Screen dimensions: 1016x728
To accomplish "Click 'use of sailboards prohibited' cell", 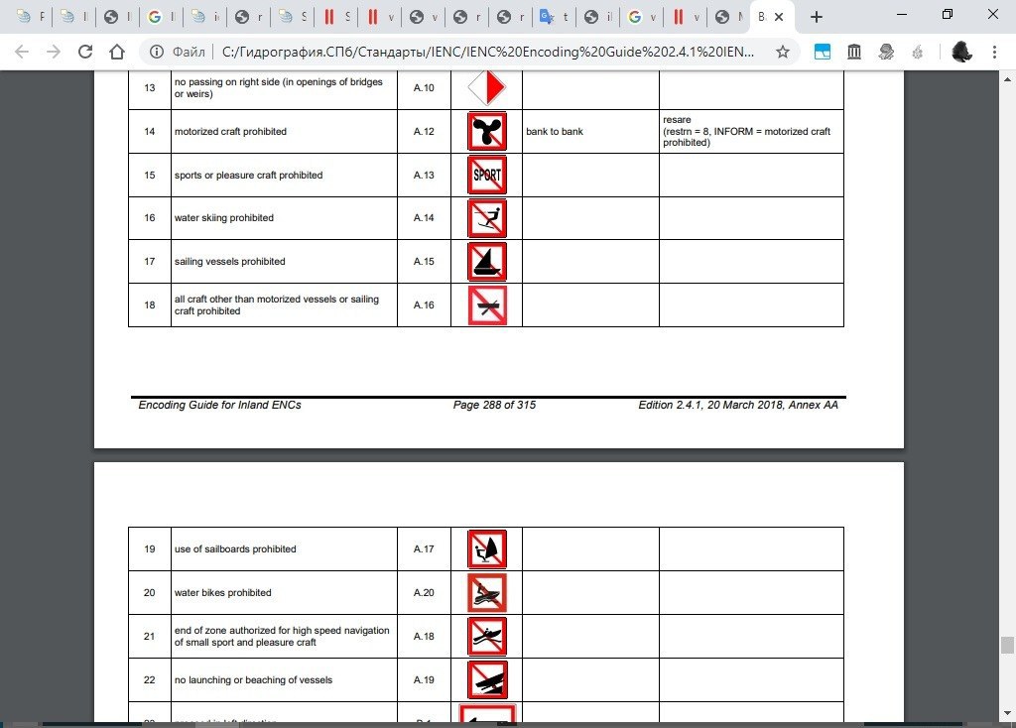I will [284, 549].
